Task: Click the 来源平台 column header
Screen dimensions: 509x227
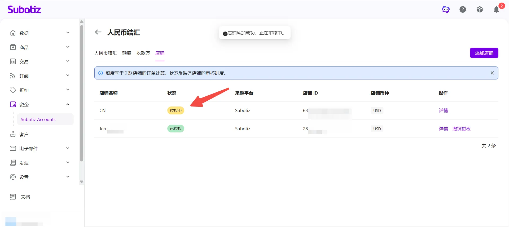Action: (x=244, y=93)
